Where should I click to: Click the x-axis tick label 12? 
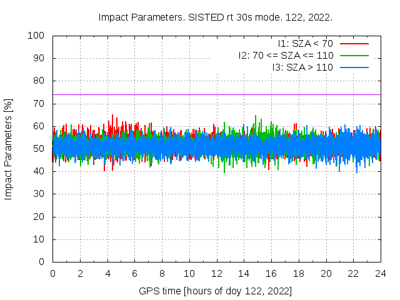(x=216, y=274)
